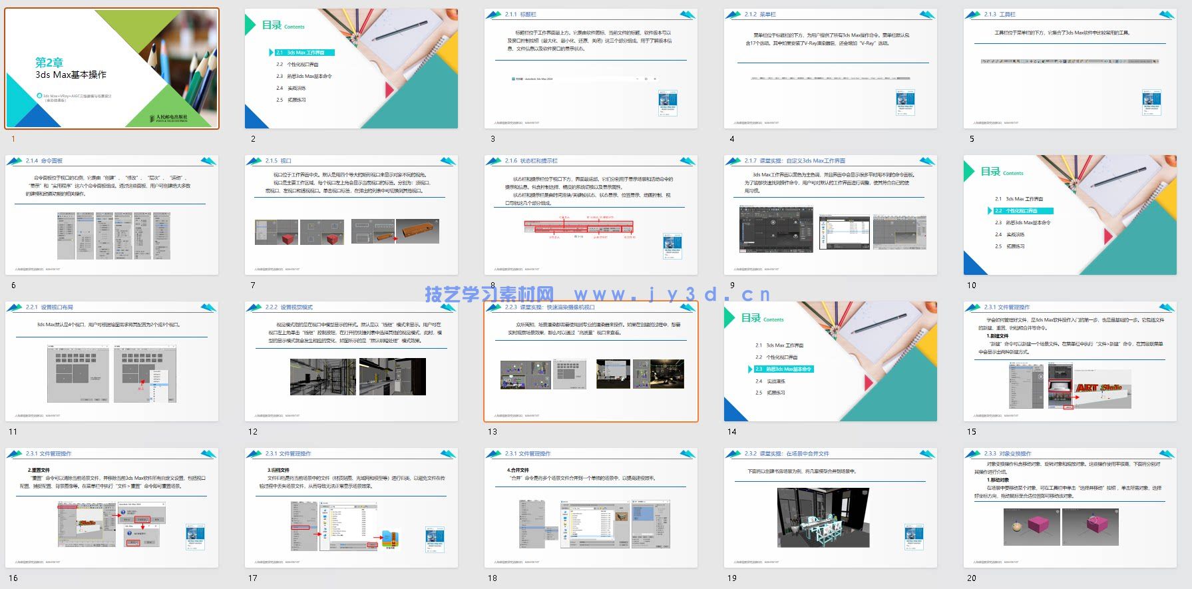Screen dimensions: 1192x589
Task: Click the 2.3.3 对象变换操作 slide
Action: [x=1070, y=508]
